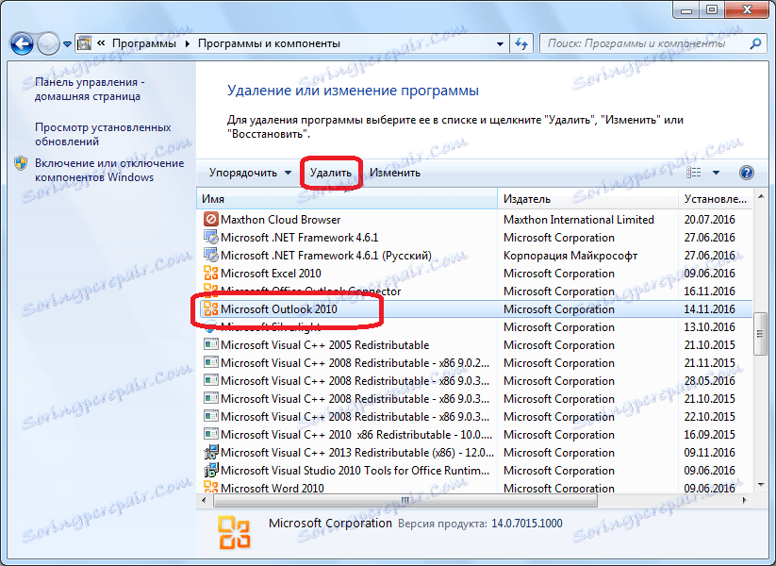The width and height of the screenshot is (776, 566).
Task: Select Microsoft Word 2010 entry name
Action: [x=272, y=488]
